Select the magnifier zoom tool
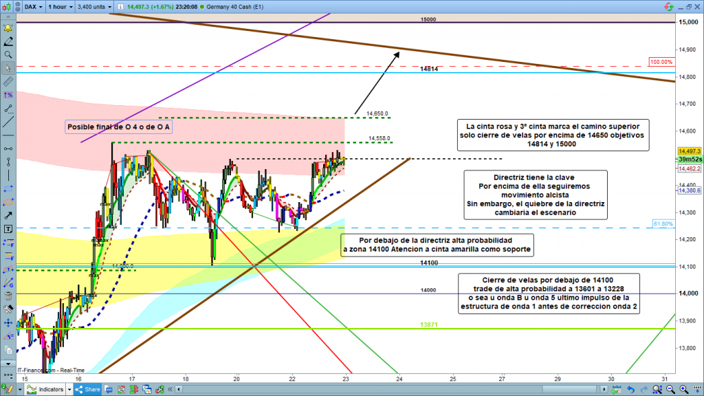This screenshot has width=704, height=396. tap(8, 54)
